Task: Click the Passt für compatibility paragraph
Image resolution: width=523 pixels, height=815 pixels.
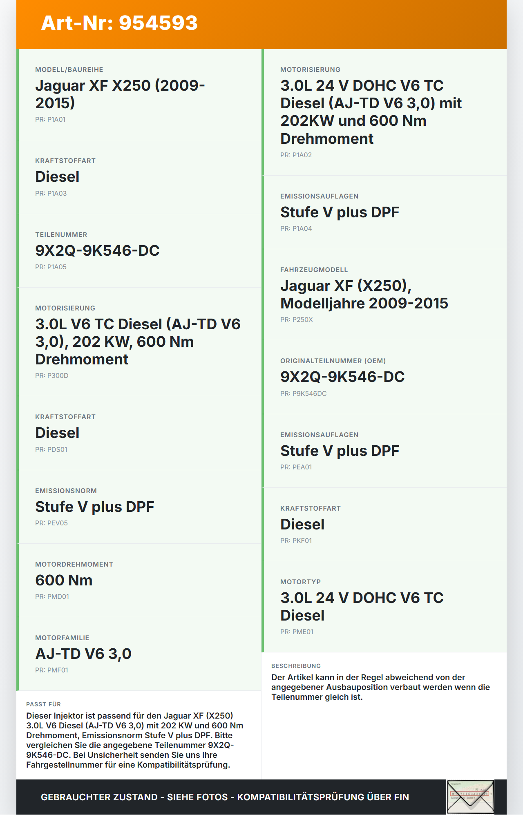Action: tap(135, 740)
